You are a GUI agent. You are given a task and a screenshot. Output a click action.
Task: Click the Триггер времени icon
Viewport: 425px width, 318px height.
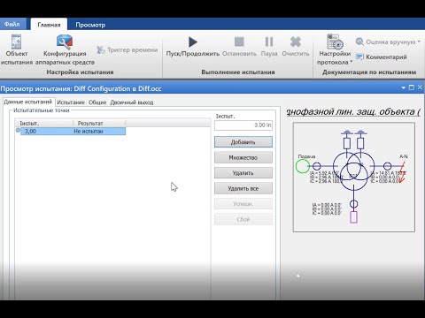click(100, 49)
